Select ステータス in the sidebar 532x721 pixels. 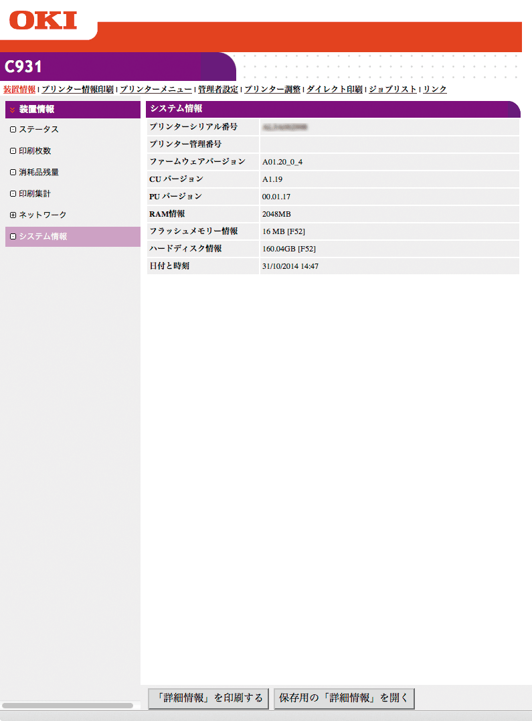coord(39,129)
